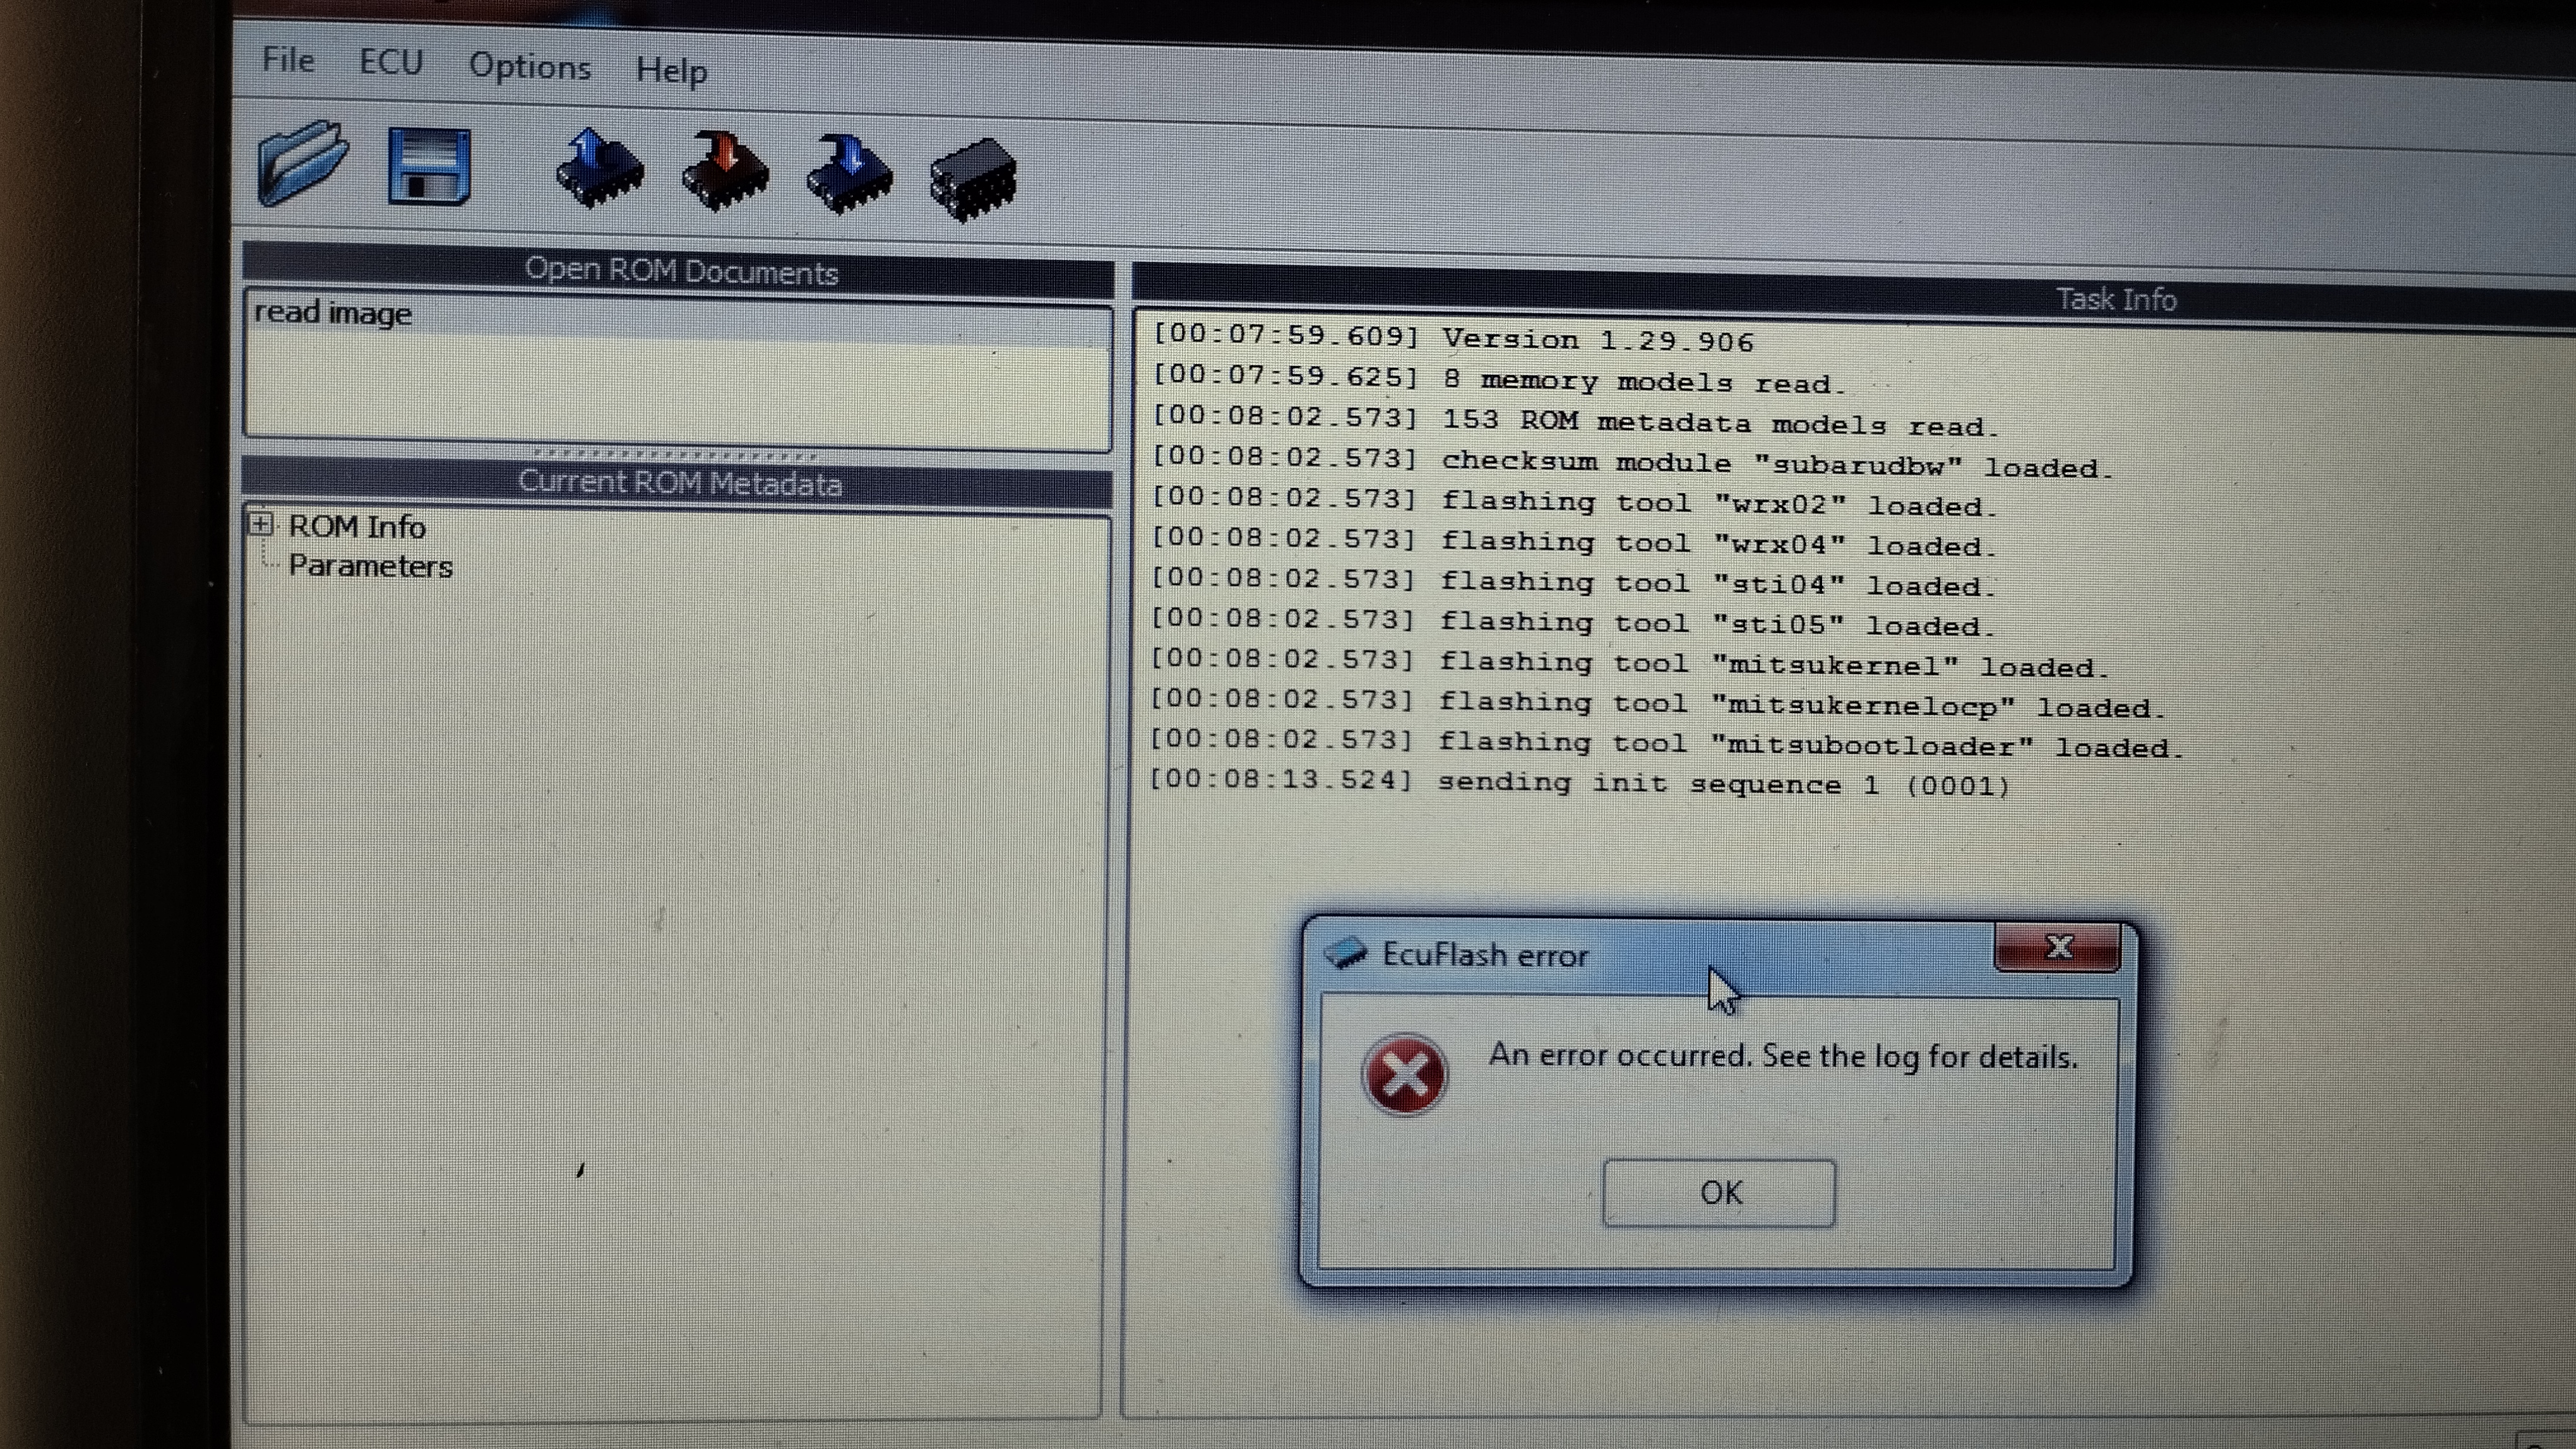Image resolution: width=2576 pixels, height=1449 pixels.
Task: Open the ECU menu
Action: [x=391, y=63]
